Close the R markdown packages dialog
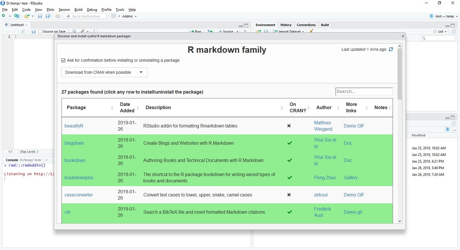This screenshot has height=250, width=460. click(402, 36)
